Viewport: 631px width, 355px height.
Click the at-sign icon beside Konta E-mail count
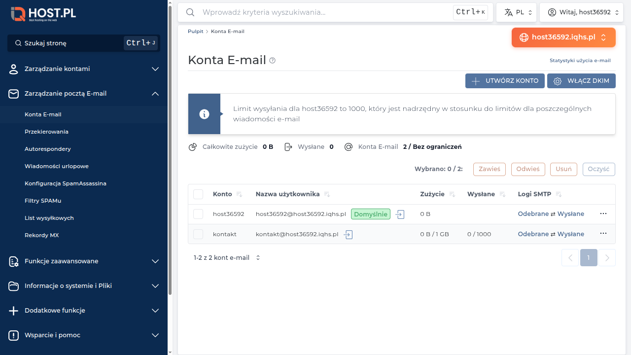point(349,147)
